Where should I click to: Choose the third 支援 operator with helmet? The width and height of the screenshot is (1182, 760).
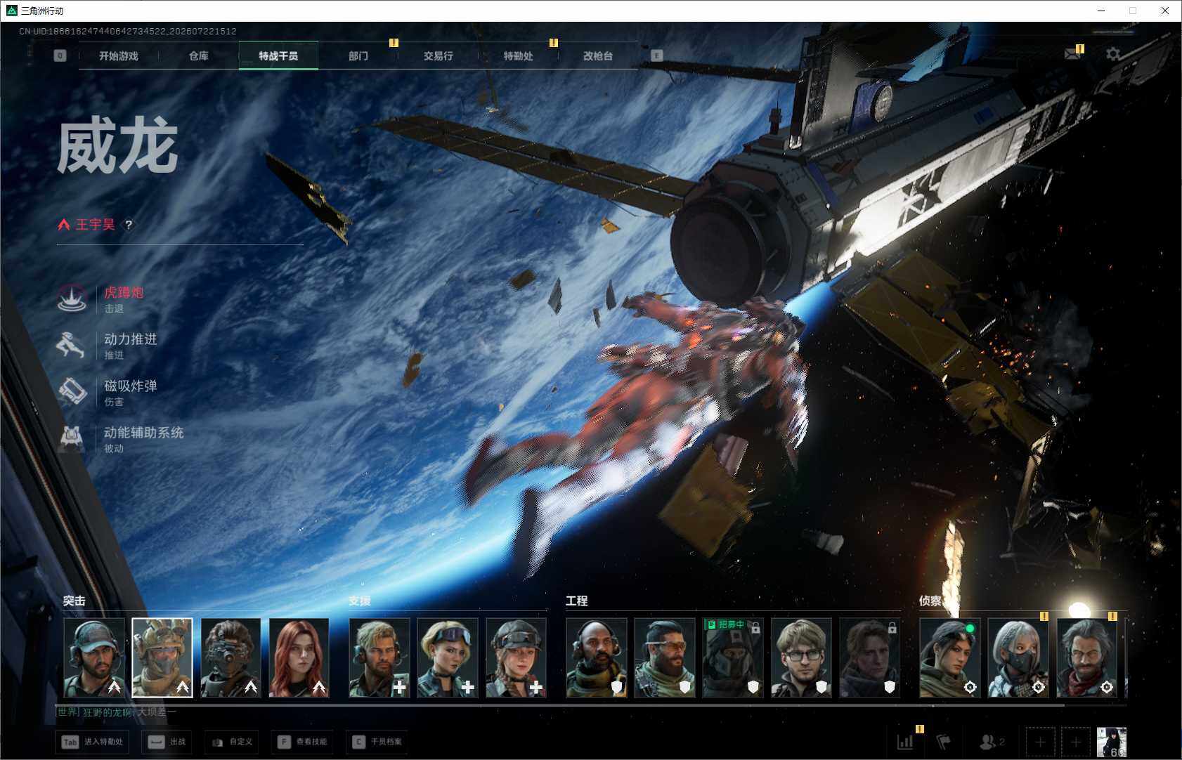(516, 658)
